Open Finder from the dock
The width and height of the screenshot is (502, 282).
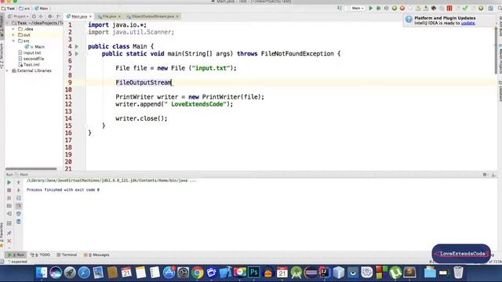42,273
